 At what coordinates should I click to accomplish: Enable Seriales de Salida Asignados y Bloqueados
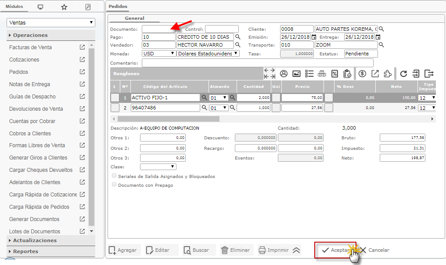[x=115, y=176]
